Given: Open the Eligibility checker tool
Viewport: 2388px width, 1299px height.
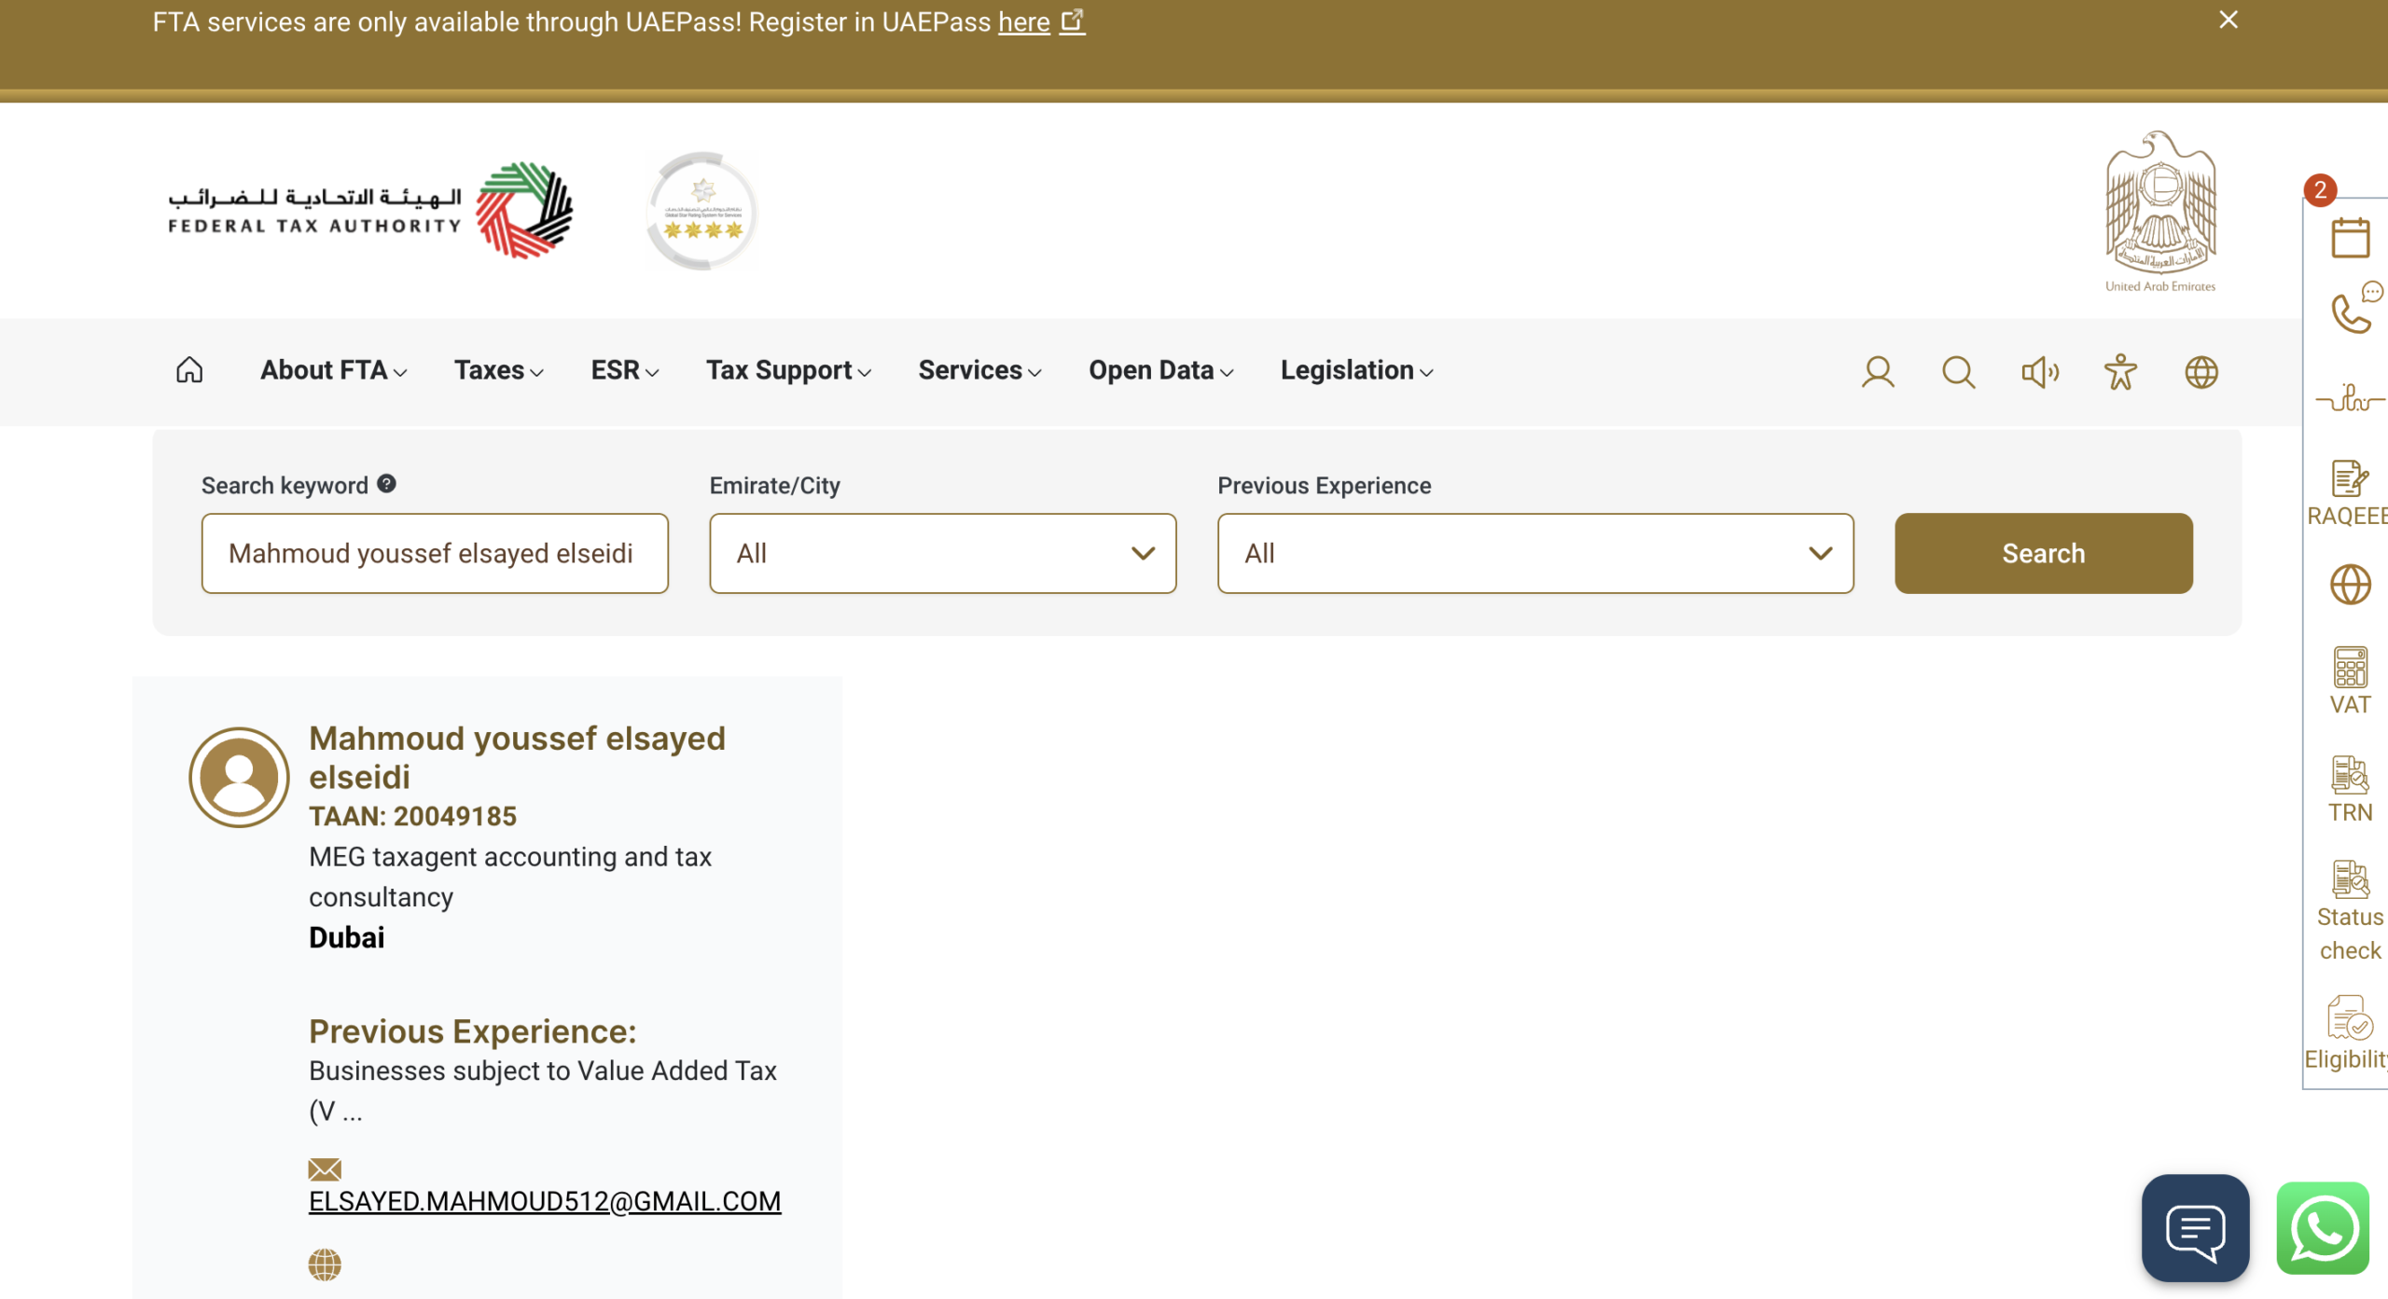Looking at the screenshot, I should click(2347, 1033).
